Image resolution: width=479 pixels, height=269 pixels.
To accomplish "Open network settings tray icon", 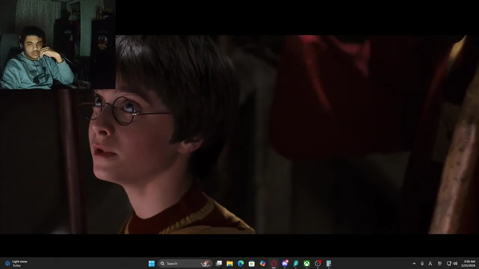I will coord(449,263).
